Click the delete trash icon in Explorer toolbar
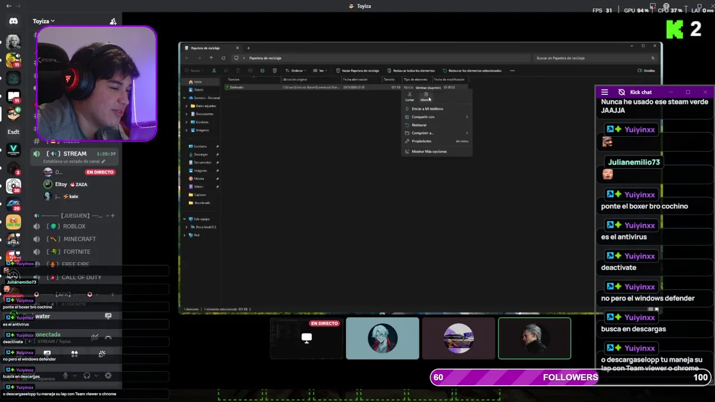This screenshot has height=402, width=715. [x=274, y=71]
